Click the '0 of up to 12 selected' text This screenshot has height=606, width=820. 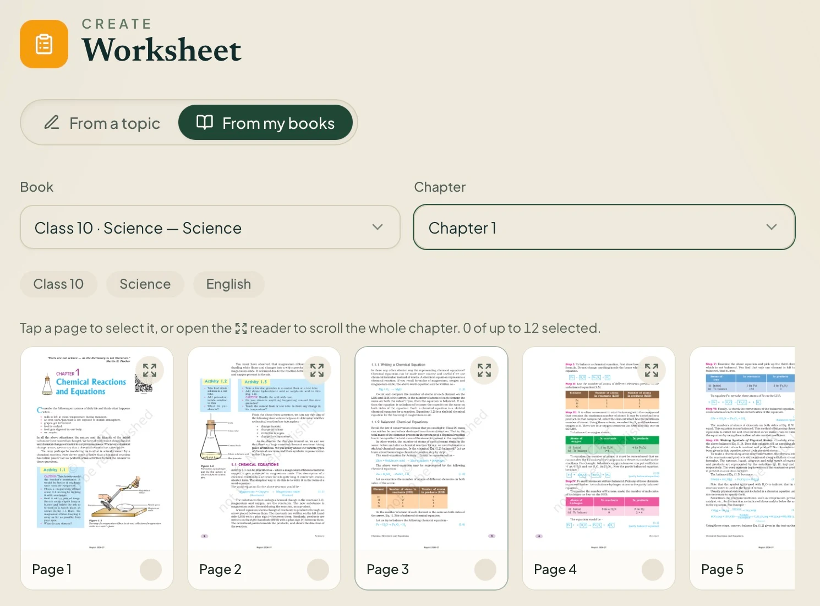click(x=532, y=328)
